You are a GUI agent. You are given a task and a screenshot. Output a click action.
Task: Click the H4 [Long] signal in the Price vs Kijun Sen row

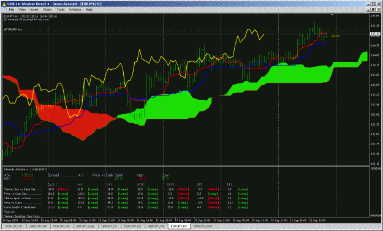[x=93, y=194]
